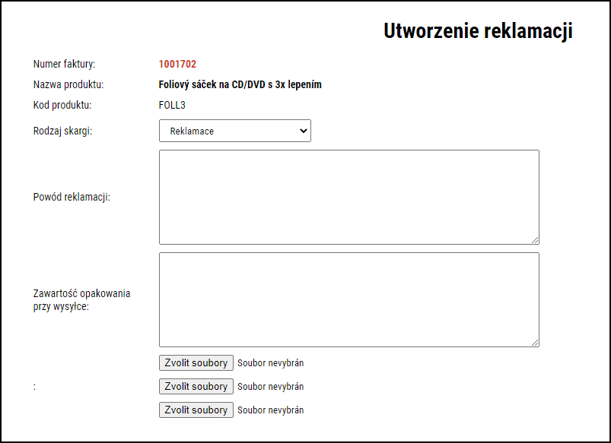
Task: Click product code FOLL3
Action: (x=172, y=105)
